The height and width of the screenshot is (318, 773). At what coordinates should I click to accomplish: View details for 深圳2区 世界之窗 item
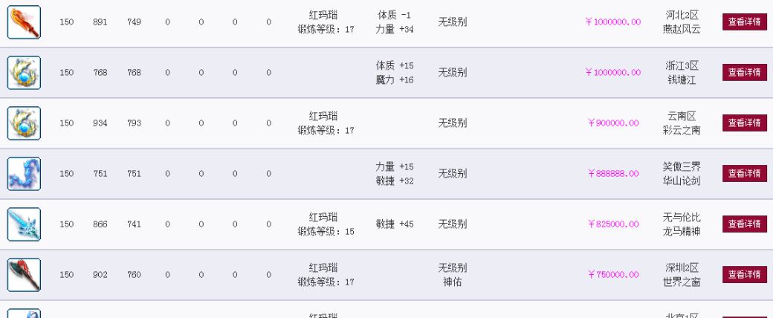click(x=745, y=275)
